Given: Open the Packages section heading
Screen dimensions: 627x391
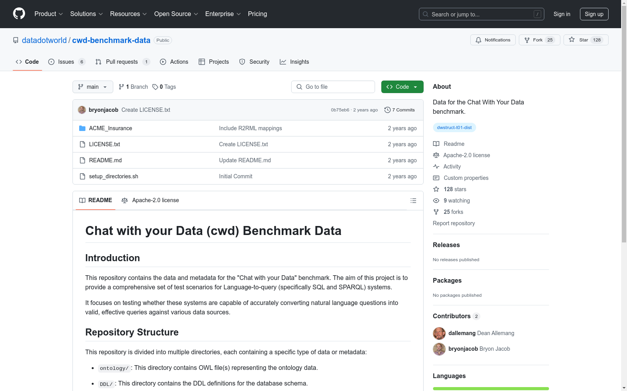Looking at the screenshot, I should [x=447, y=280].
